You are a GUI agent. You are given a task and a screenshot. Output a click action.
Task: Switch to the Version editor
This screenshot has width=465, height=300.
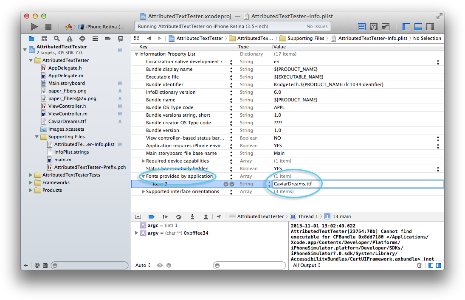[386, 27]
